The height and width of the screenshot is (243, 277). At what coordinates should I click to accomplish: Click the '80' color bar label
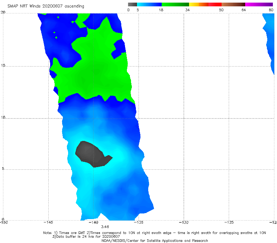point(271,10)
